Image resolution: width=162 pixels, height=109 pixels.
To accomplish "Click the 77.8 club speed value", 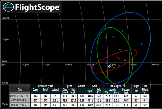I will click(x=65, y=105).
